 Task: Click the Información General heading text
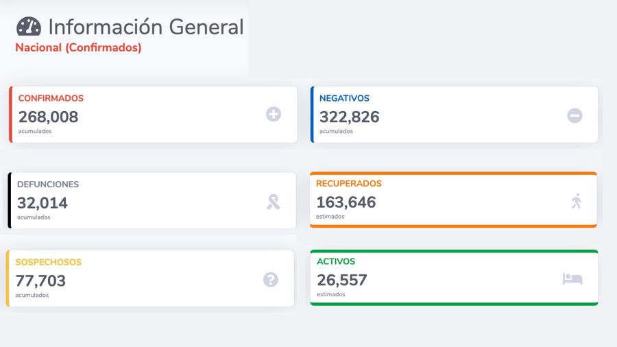(145, 27)
